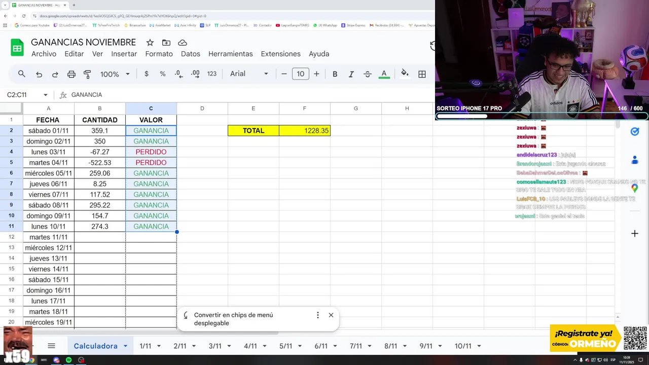Open the Ayuda menu
This screenshot has width=649, height=365.
click(x=319, y=54)
